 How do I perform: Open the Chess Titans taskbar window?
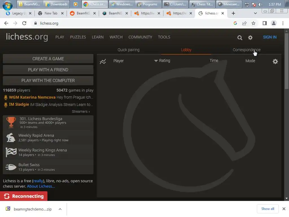202,4
